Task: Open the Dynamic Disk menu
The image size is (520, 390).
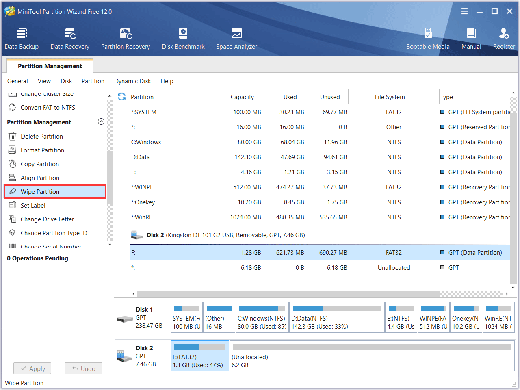Action: (x=132, y=81)
